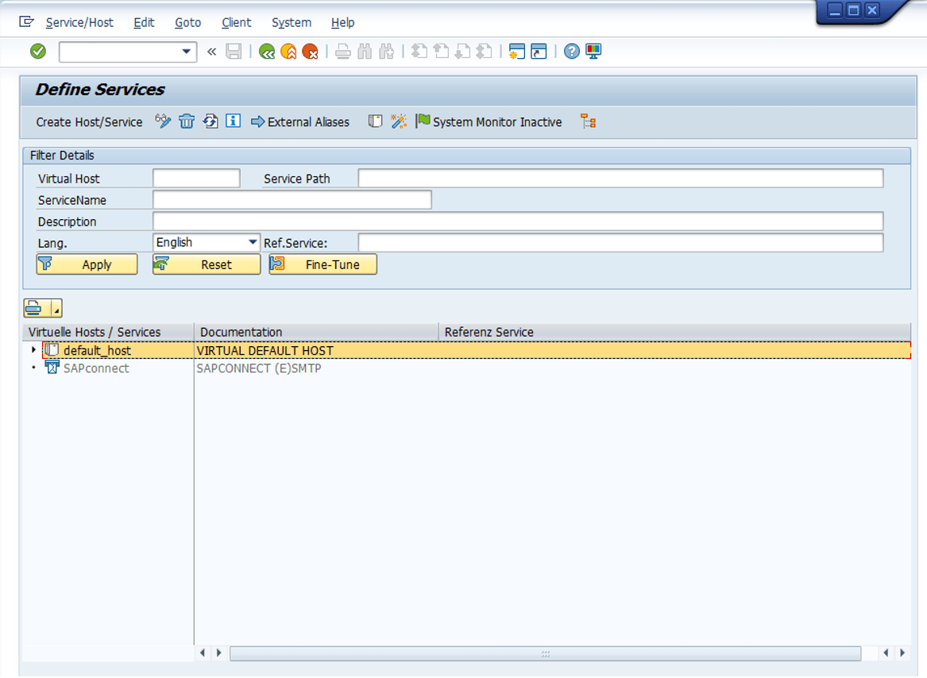927x678 pixels.
Task: Click the horizontal scrollbar thumb
Action: pyautogui.click(x=545, y=653)
